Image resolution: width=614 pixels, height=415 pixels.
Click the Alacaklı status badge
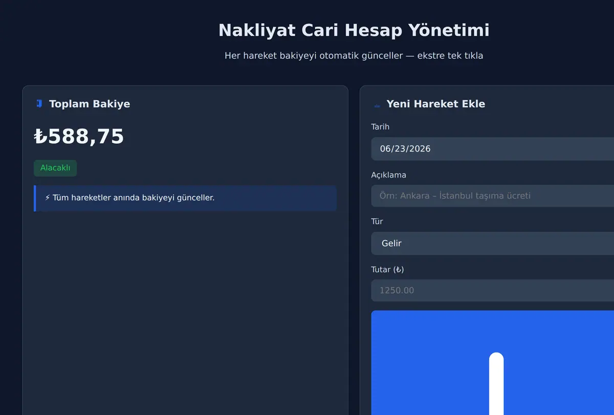(x=55, y=168)
